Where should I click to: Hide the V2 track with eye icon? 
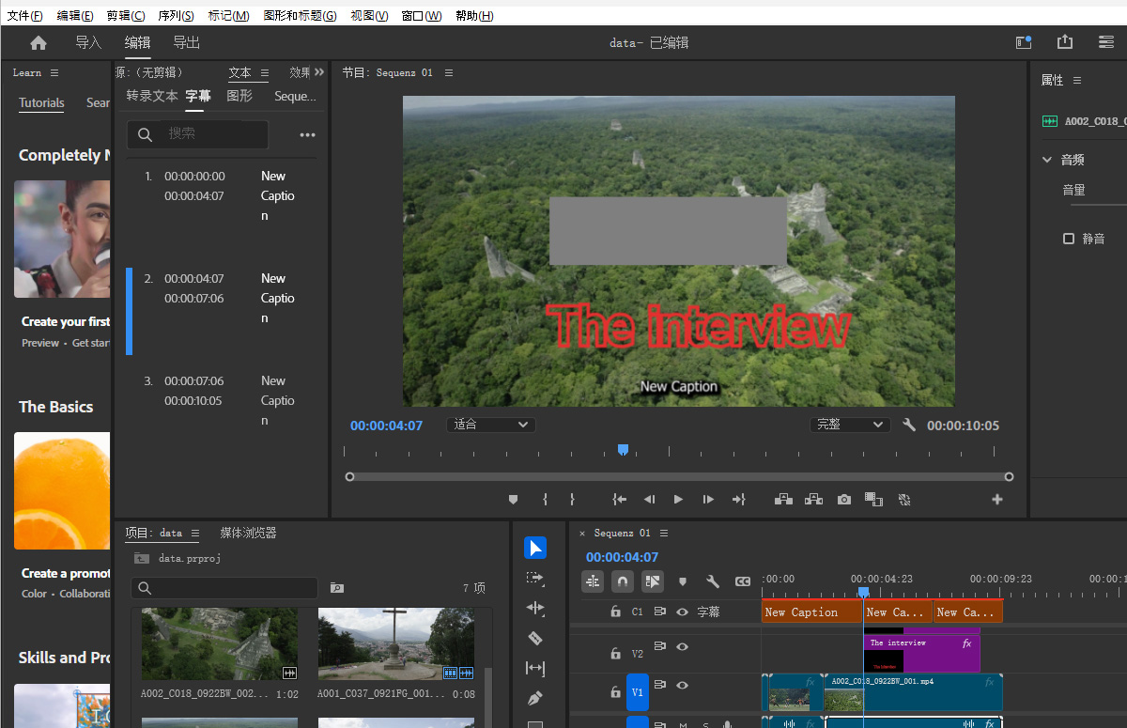[x=683, y=647]
